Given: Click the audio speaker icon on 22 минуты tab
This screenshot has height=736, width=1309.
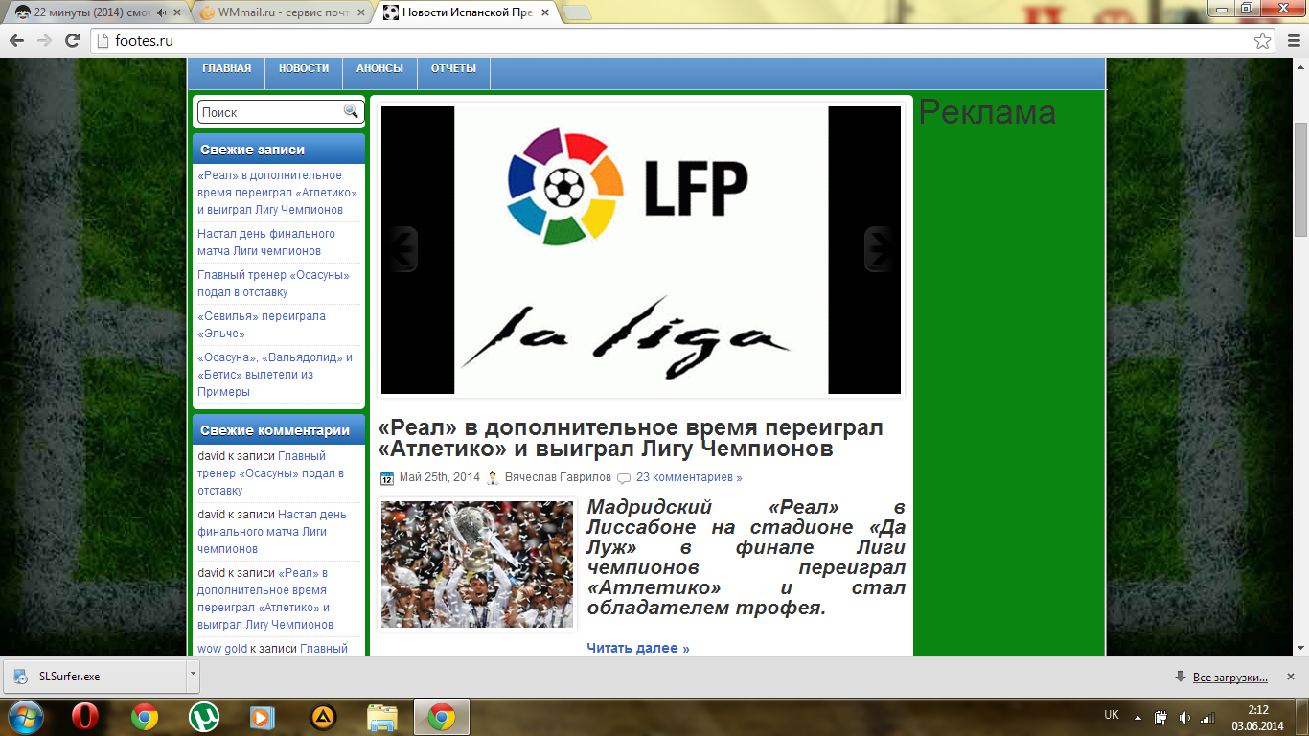Looking at the screenshot, I should click(161, 12).
